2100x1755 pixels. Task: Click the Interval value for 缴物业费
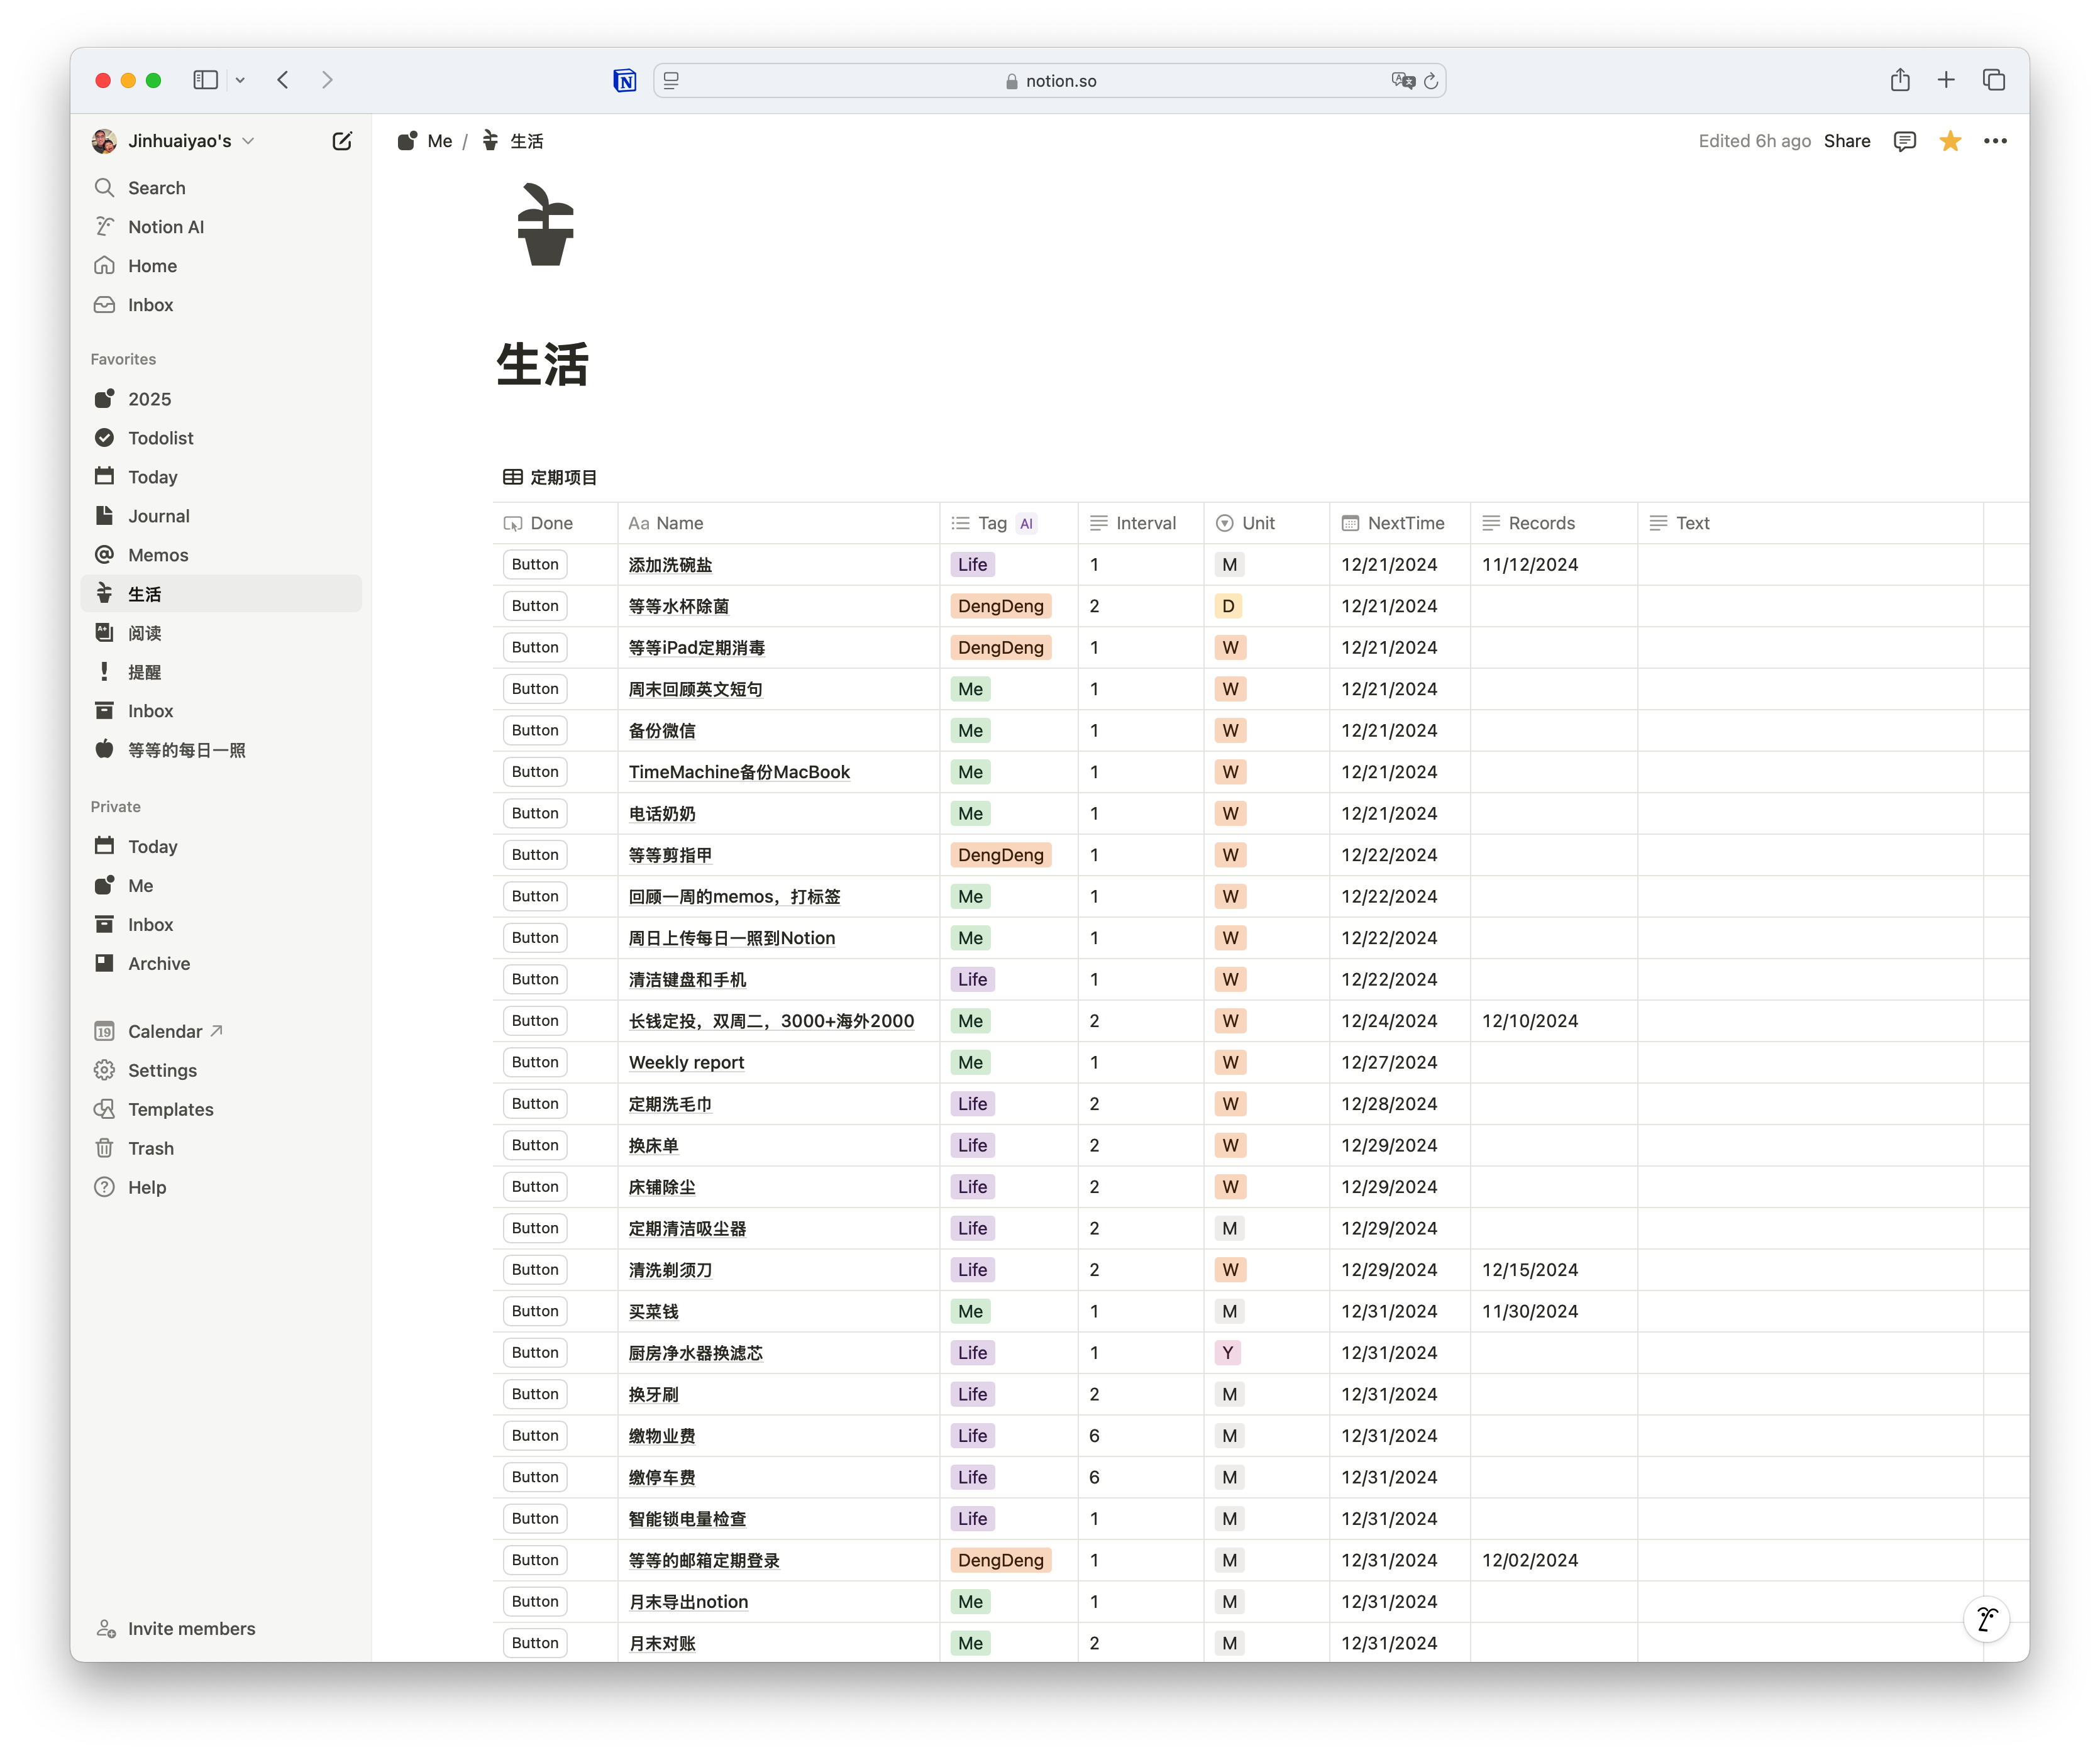click(1094, 1436)
